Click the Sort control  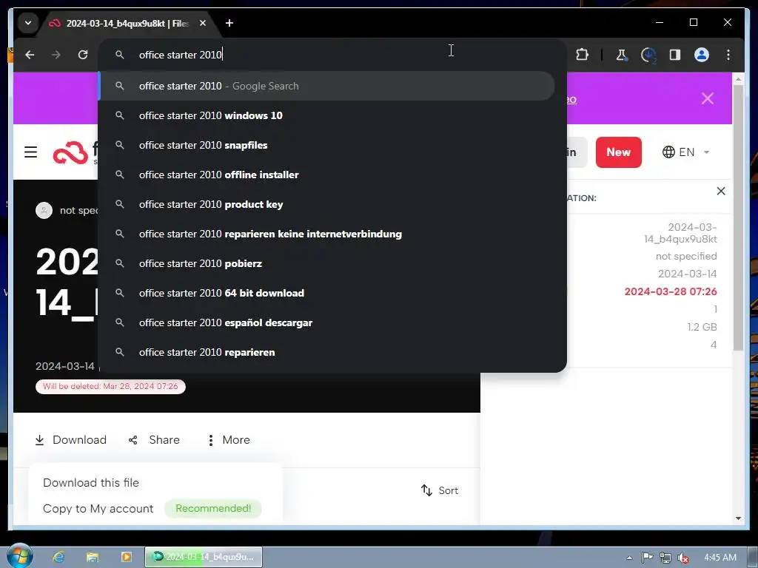coord(440,491)
